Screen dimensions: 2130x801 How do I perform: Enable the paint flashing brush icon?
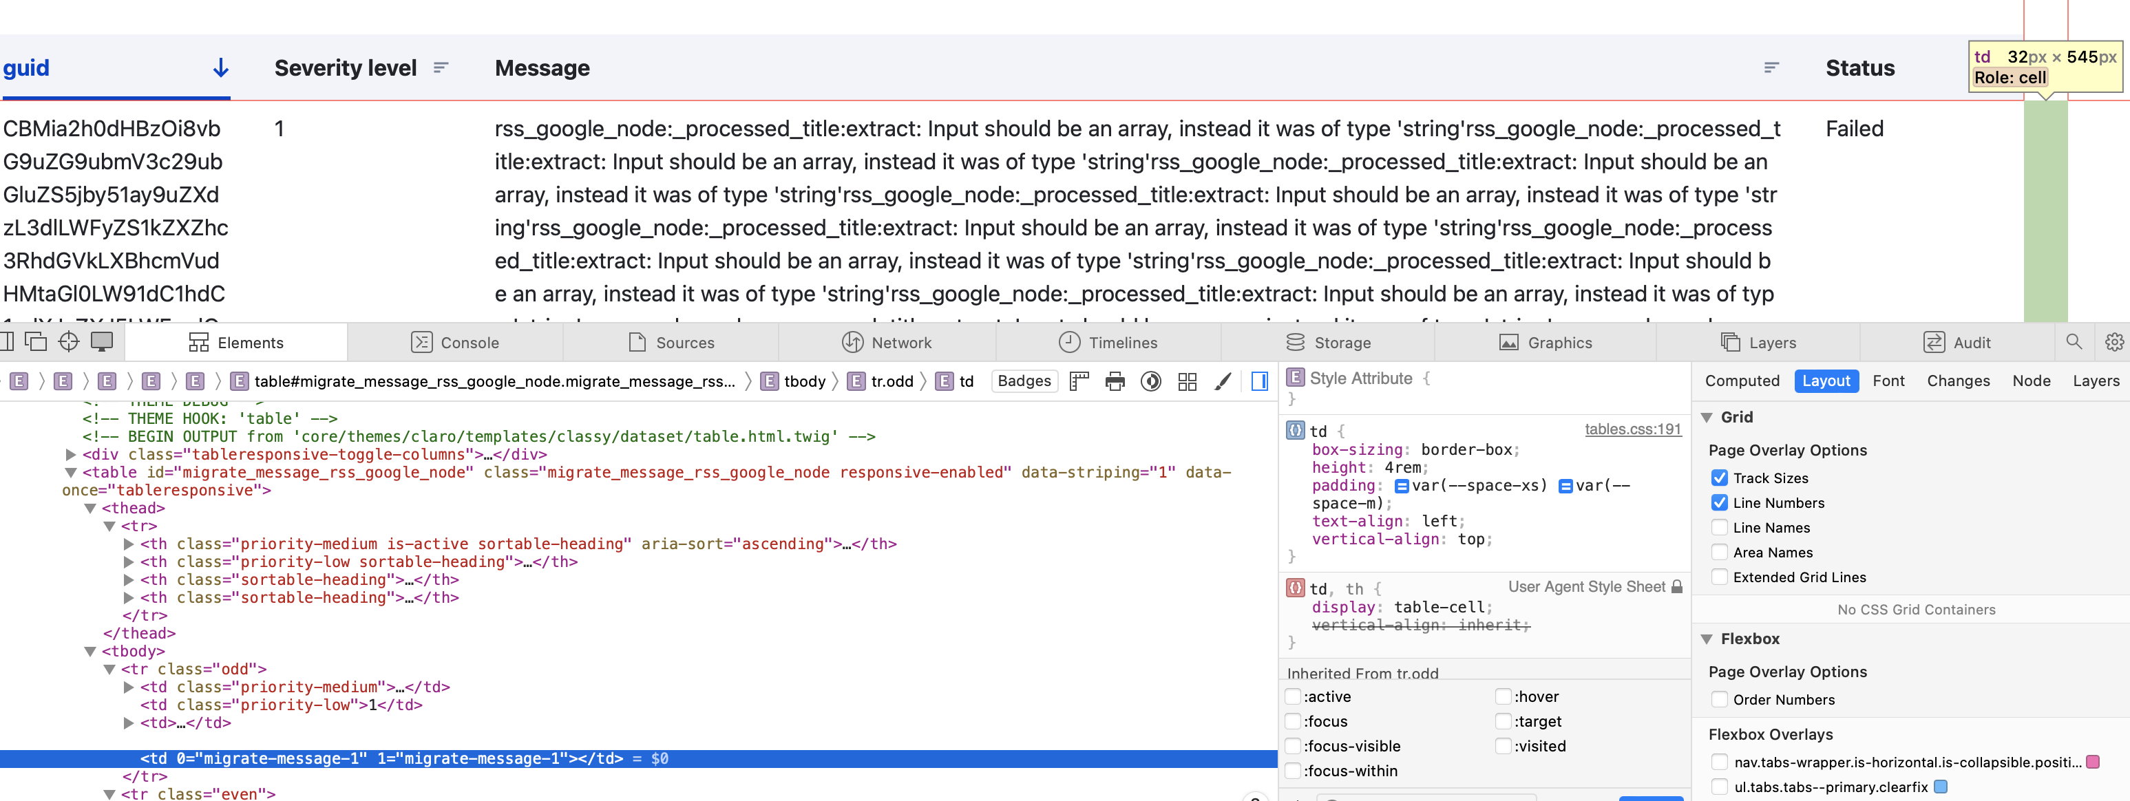coord(1222,381)
